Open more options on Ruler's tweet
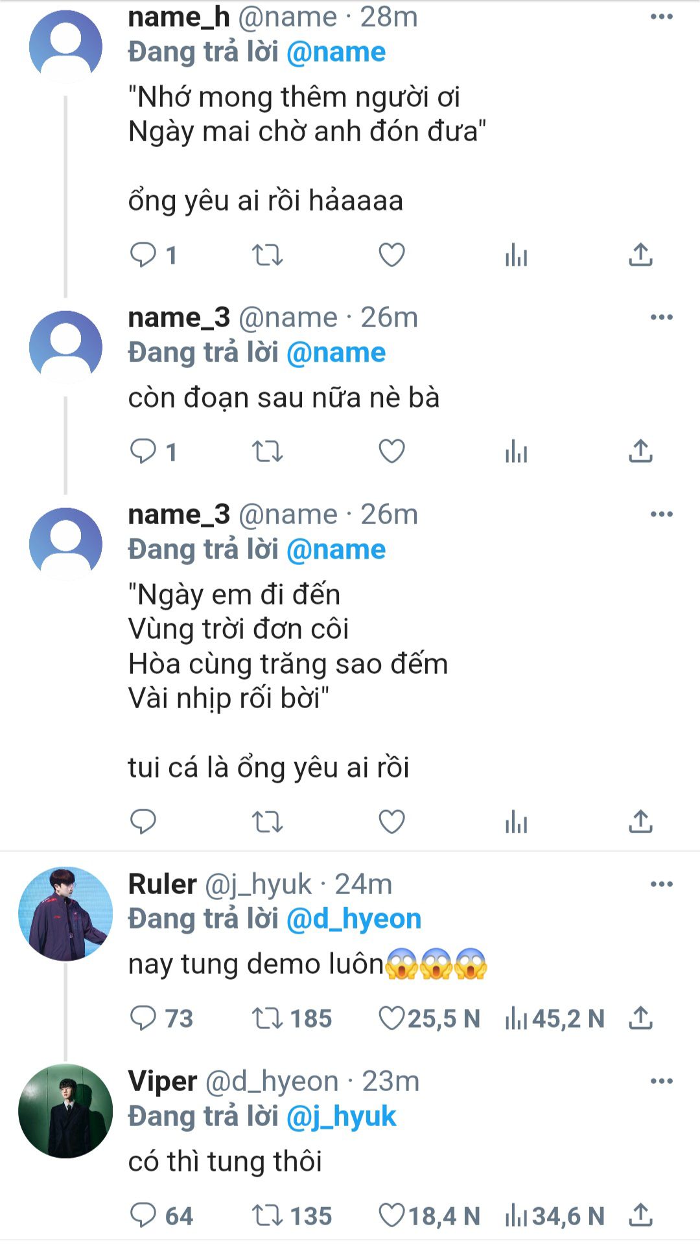 [x=661, y=884]
